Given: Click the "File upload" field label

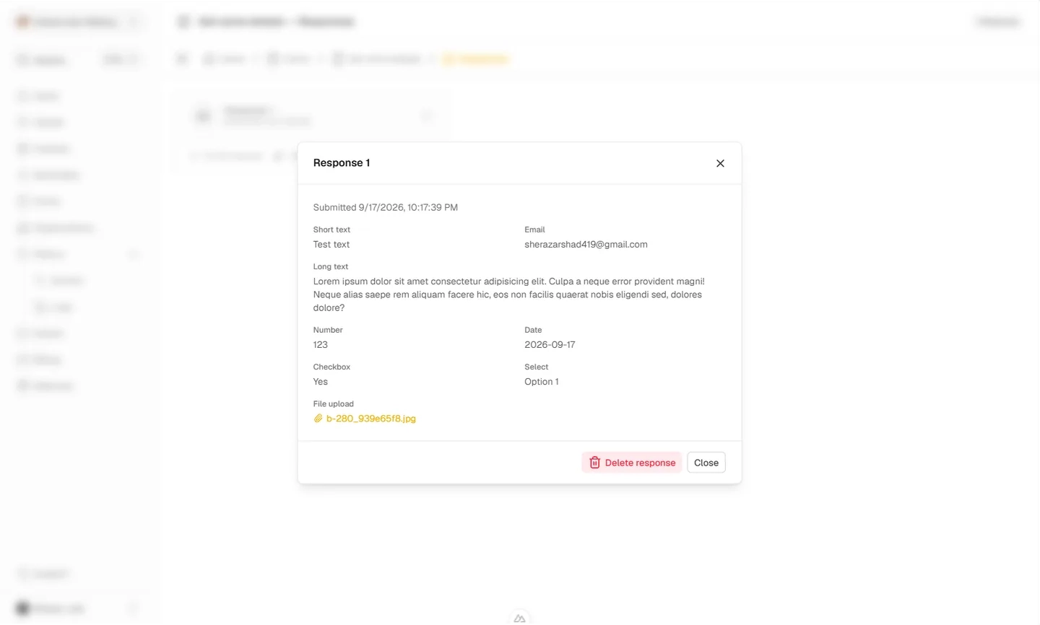Looking at the screenshot, I should coord(334,403).
